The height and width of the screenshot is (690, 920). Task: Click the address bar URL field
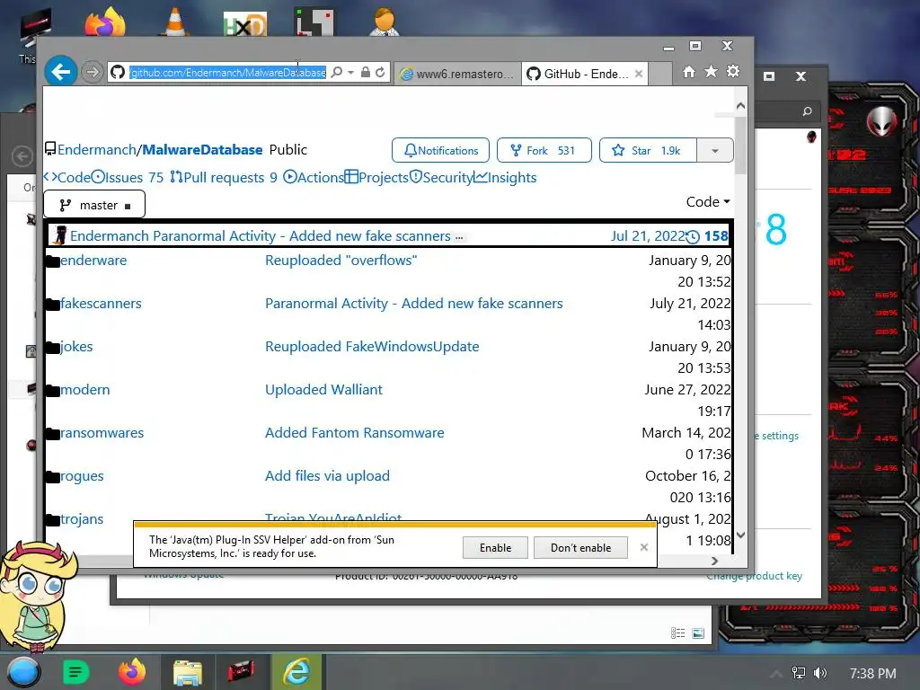(227, 72)
